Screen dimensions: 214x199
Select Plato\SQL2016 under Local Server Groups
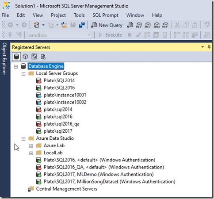pyautogui.click(x=59, y=88)
